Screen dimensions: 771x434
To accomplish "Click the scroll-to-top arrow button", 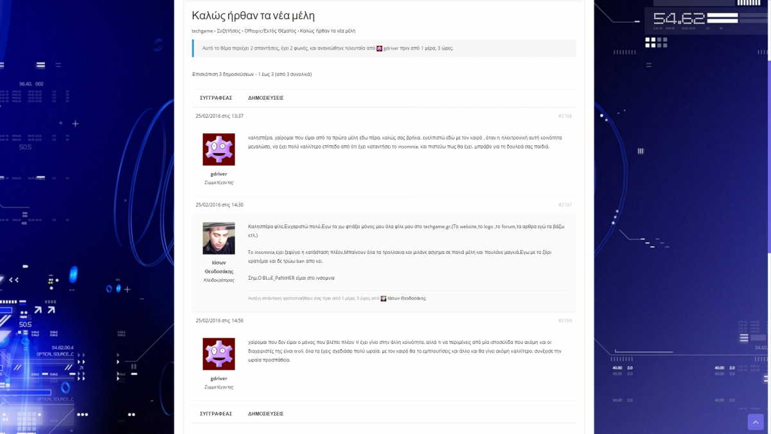I will (756, 422).
